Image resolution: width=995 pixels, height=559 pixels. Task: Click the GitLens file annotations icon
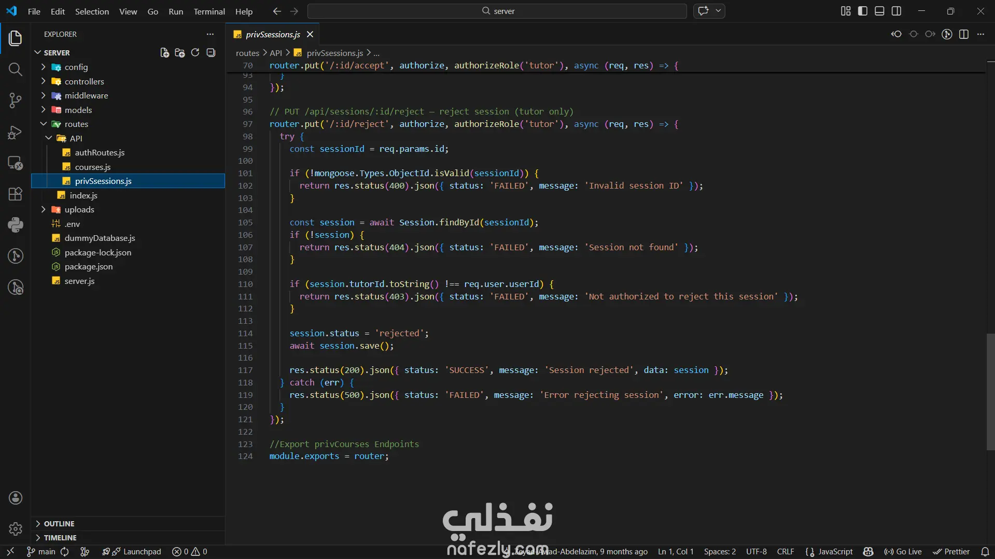click(947, 34)
